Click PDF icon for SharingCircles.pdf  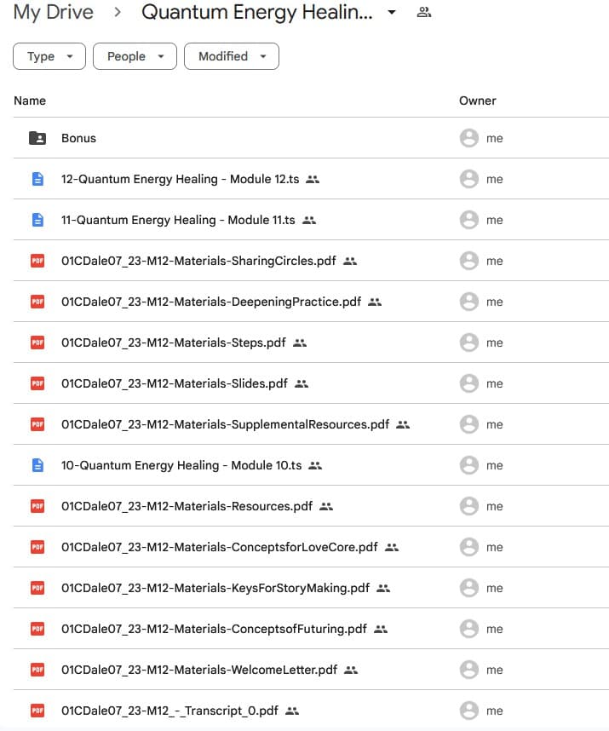click(37, 261)
